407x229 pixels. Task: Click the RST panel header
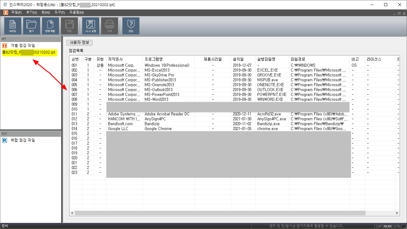(x=31, y=133)
